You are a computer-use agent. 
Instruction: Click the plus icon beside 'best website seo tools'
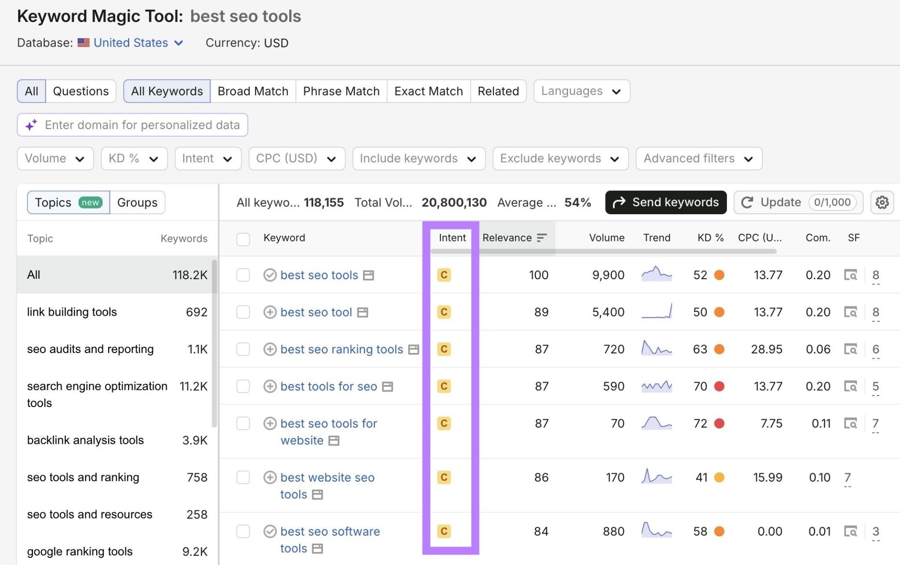270,478
